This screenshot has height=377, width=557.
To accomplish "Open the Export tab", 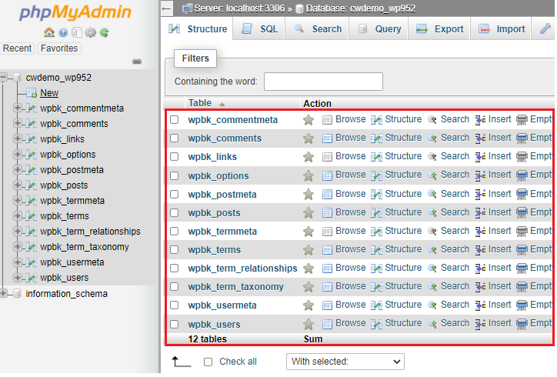I will (x=439, y=29).
